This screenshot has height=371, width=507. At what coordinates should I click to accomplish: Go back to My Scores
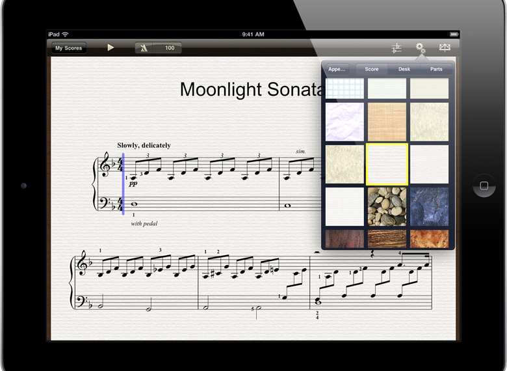click(68, 48)
